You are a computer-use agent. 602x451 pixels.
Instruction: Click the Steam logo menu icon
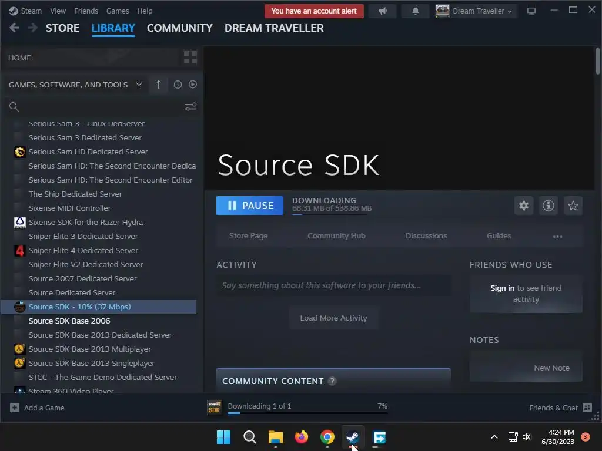14,11
